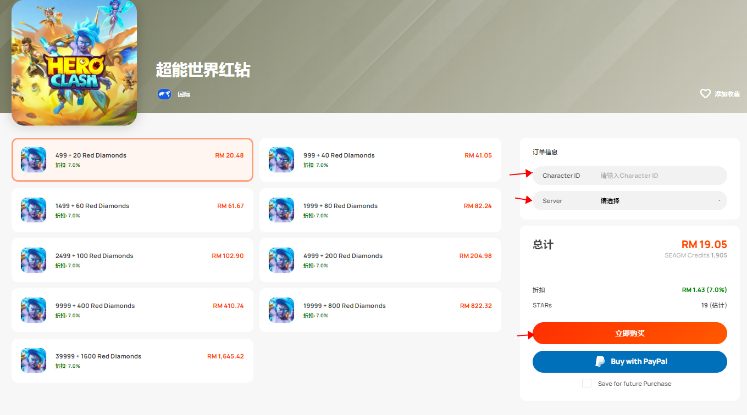Image resolution: width=747 pixels, height=415 pixels.
Task: Pick the 2499 + 100 Red Diamonds package
Action: [132, 260]
